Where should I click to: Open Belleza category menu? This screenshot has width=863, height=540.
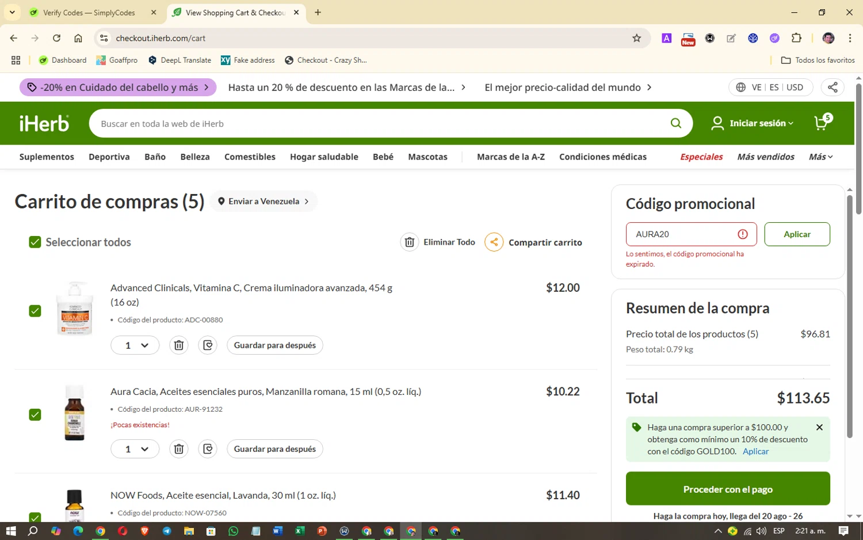(x=195, y=157)
